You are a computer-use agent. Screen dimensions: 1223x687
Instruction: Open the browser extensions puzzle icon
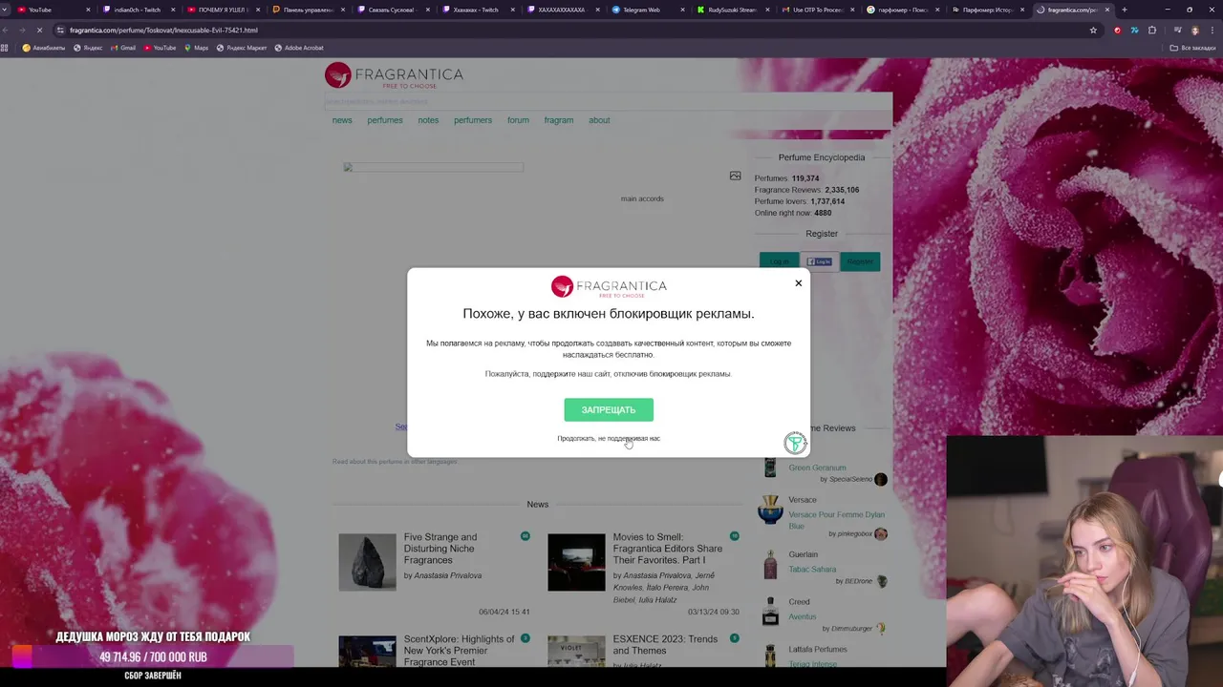pyautogui.click(x=1152, y=30)
